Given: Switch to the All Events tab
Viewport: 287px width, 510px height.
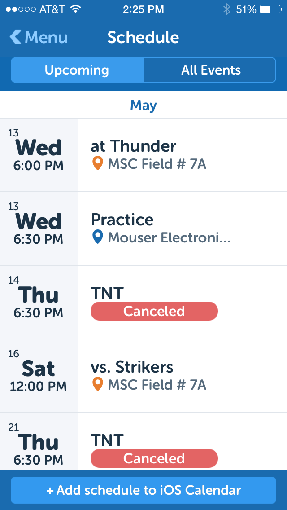Looking at the screenshot, I should tap(210, 70).
